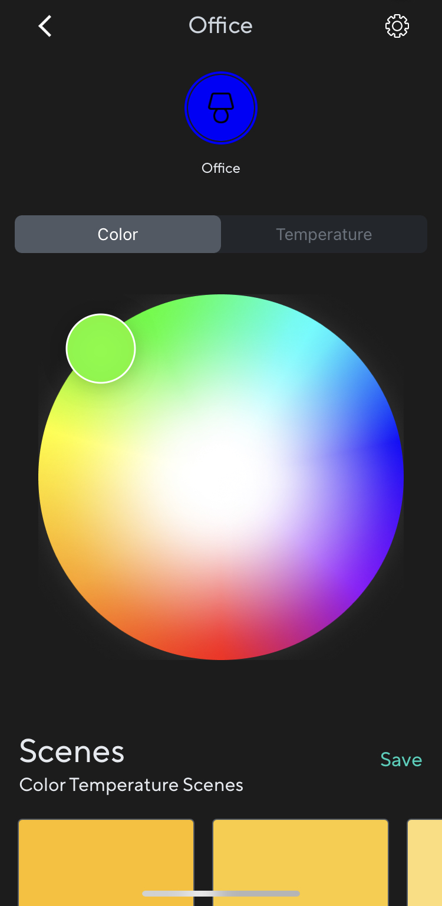
Task: Pick red at the wheel's bottom edge
Action: tap(221, 649)
